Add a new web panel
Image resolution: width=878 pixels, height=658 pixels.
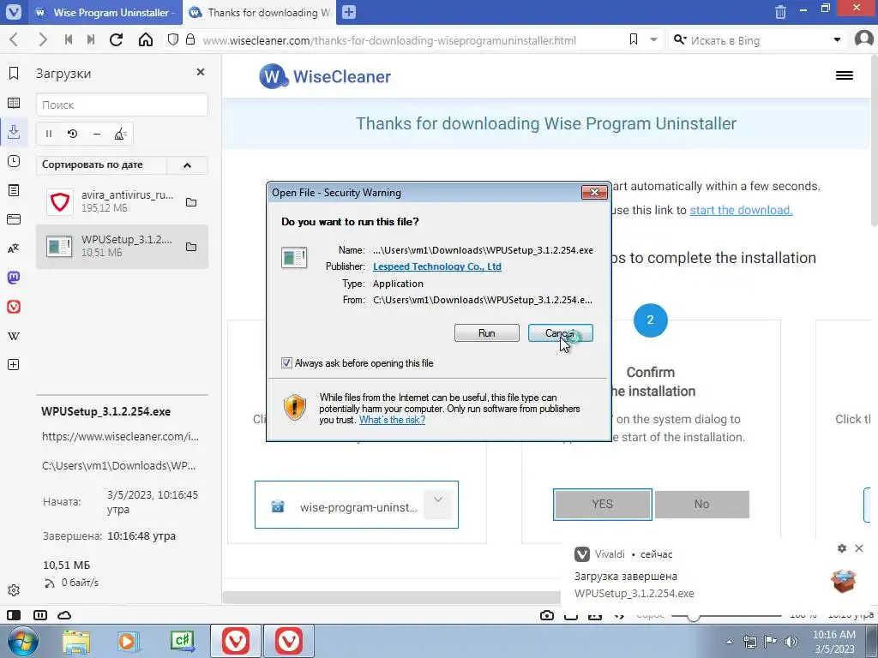coord(14,365)
